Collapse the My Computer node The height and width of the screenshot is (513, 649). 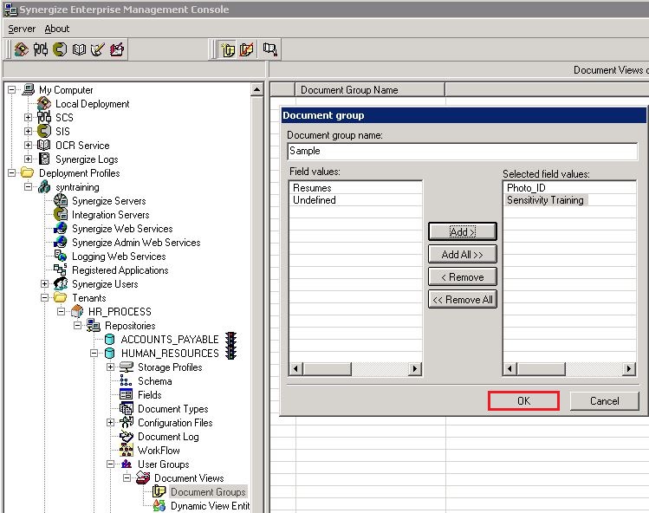11,89
